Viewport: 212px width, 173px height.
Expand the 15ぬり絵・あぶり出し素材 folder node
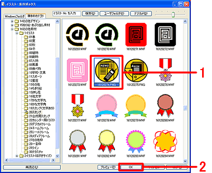pos(12,25)
